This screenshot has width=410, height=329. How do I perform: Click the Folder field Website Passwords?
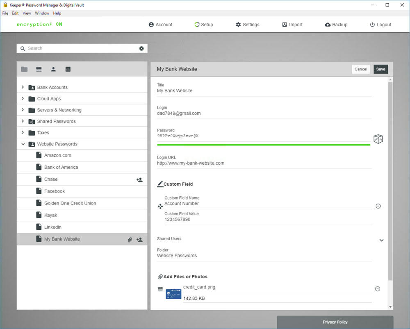click(x=264, y=256)
